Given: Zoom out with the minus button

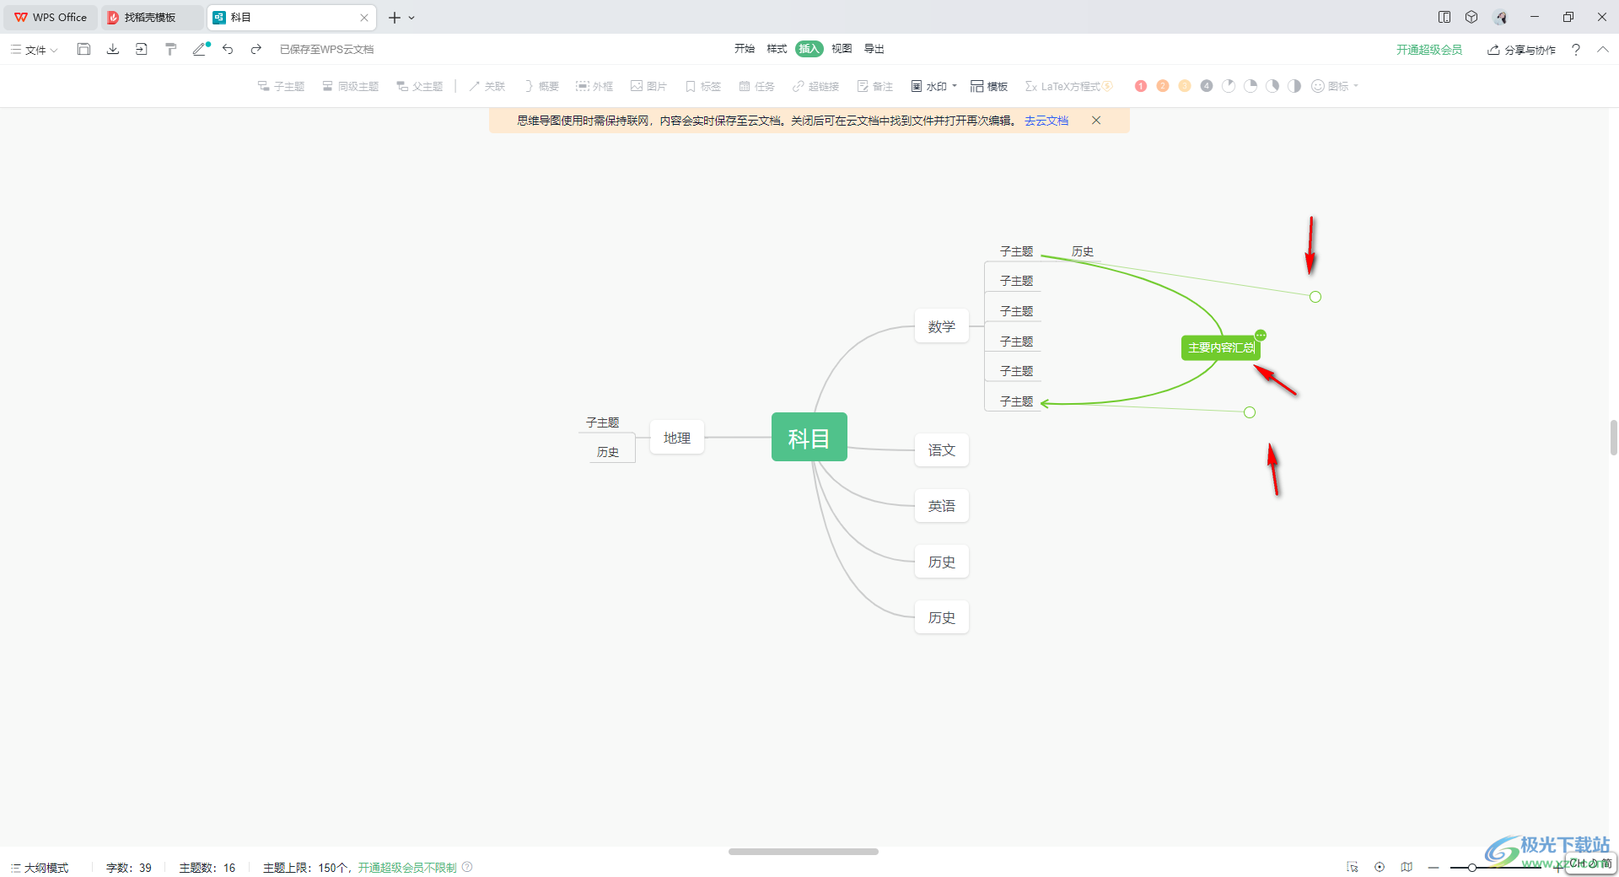Looking at the screenshot, I should coord(1433,867).
